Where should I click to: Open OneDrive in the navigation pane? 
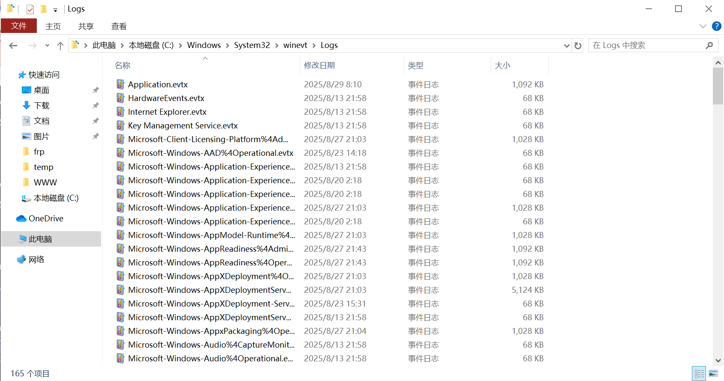coord(46,218)
